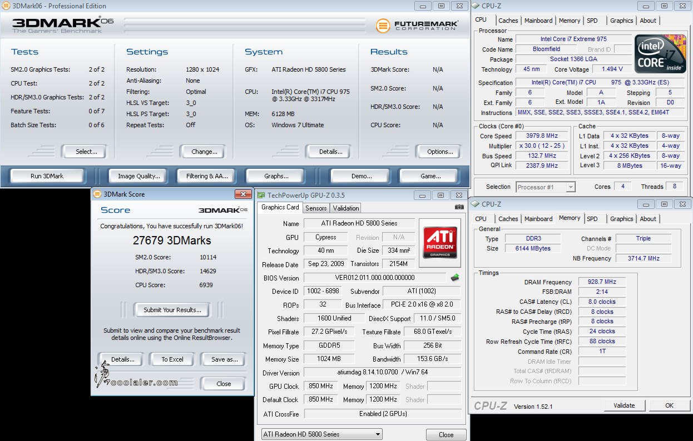Screen dimensions: 693x441
Task: Click the top CPU-Z window title icon
Action: (x=476, y=6)
